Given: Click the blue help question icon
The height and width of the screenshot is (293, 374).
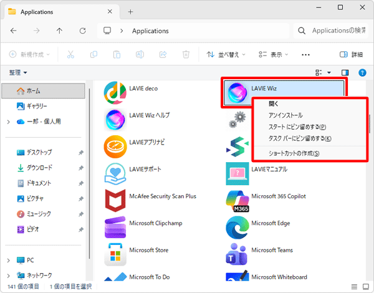Looking at the screenshot, I should click(x=362, y=72).
